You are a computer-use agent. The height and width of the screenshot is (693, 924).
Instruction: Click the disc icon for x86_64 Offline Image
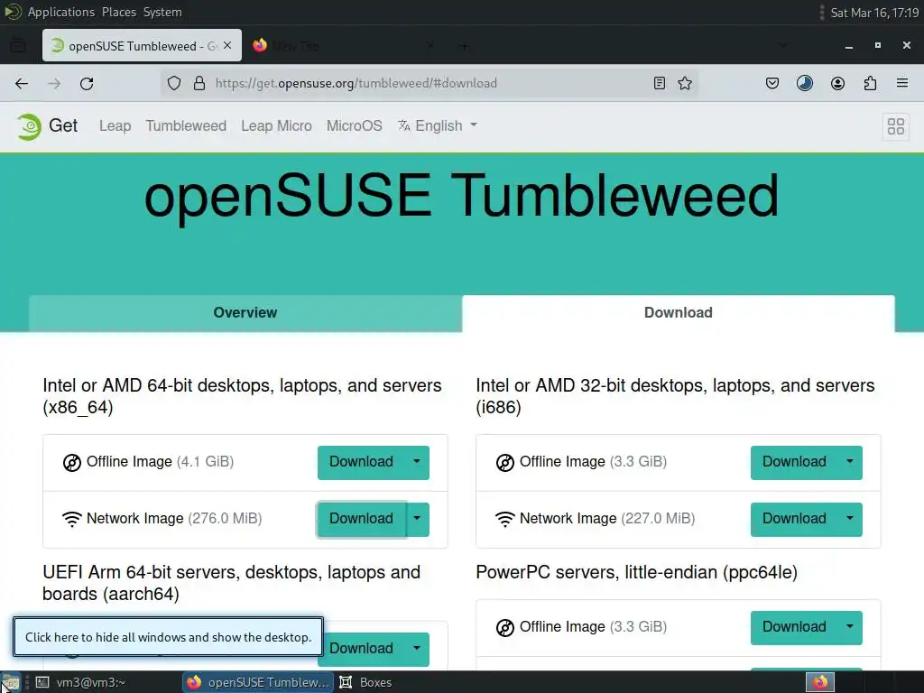(x=72, y=463)
